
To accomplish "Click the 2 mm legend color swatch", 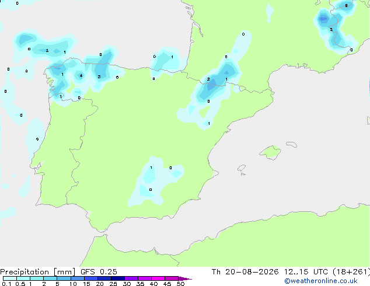I will tap(50, 278).
